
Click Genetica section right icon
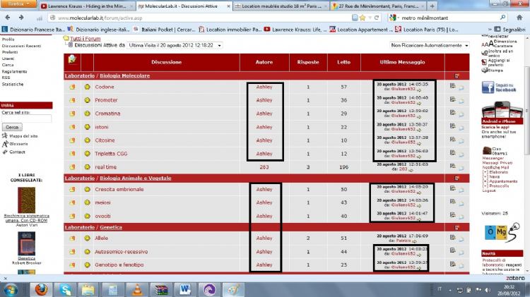(457, 227)
